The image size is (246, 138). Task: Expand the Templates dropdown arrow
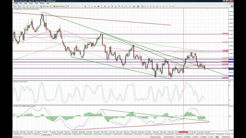click(144, 7)
